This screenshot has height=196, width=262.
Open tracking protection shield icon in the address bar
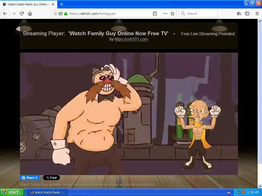[60, 14]
